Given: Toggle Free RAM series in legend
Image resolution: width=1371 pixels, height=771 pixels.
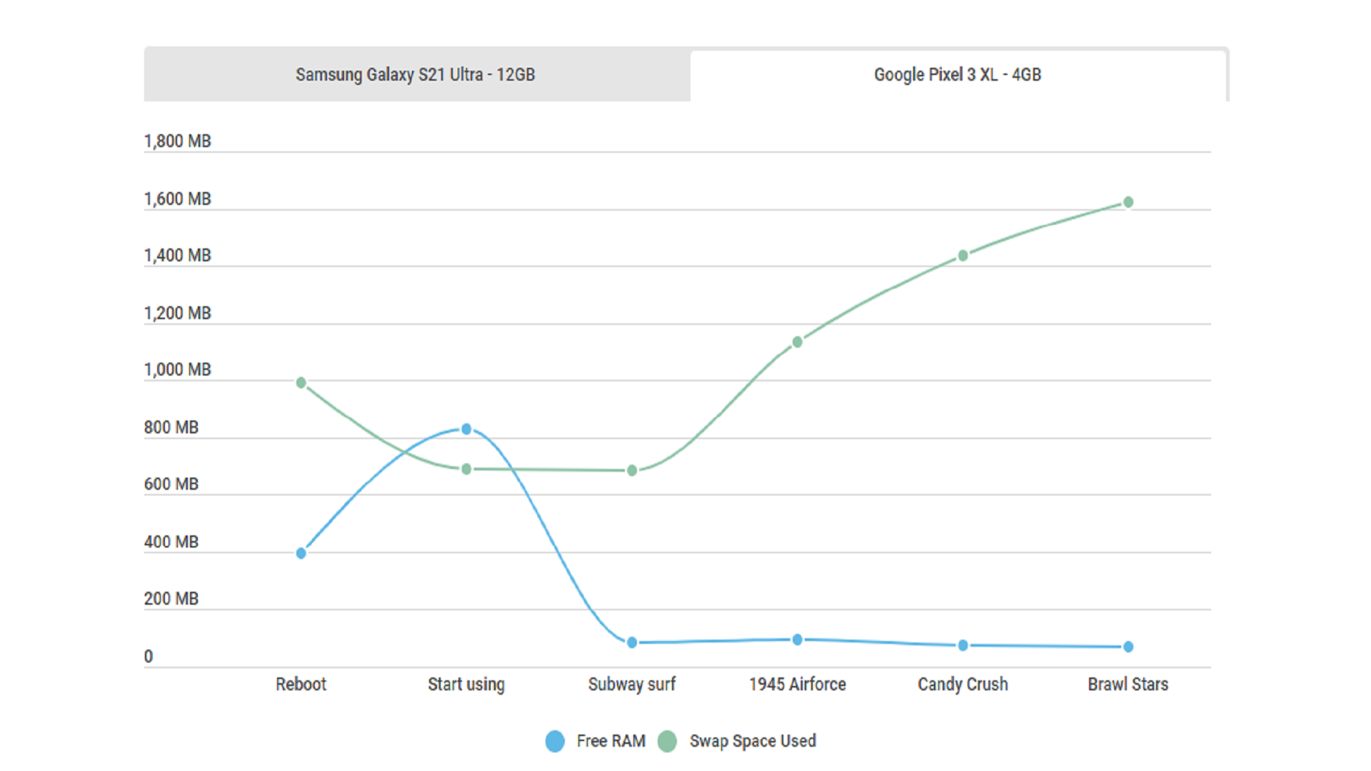Looking at the screenshot, I should point(611,741).
